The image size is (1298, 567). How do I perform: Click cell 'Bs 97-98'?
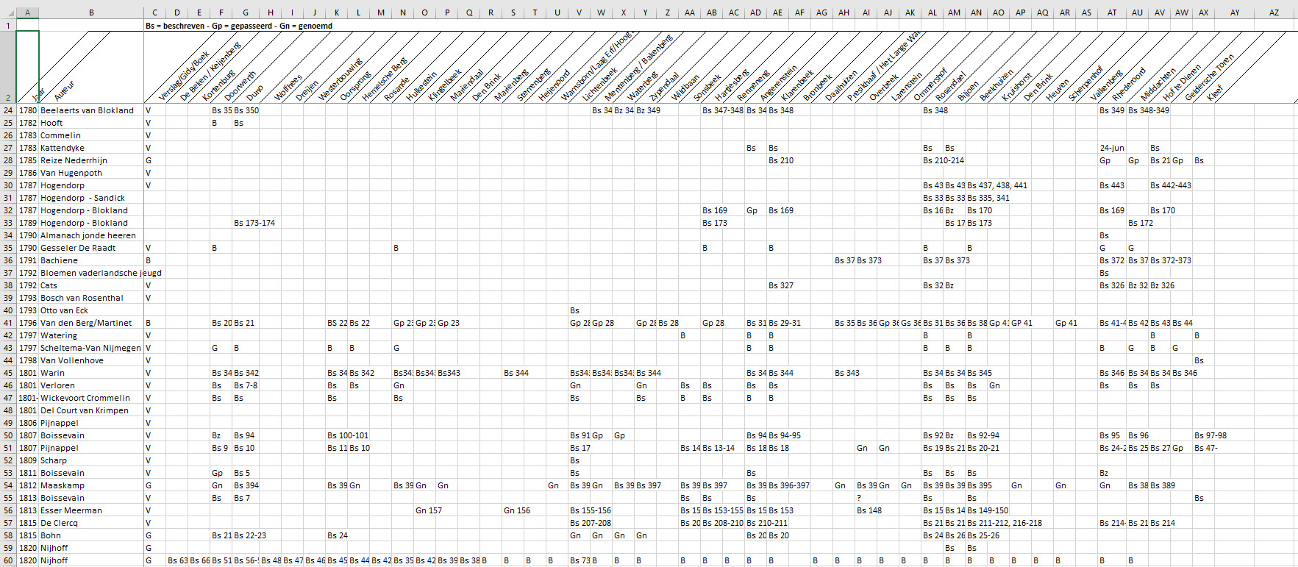coord(1210,435)
